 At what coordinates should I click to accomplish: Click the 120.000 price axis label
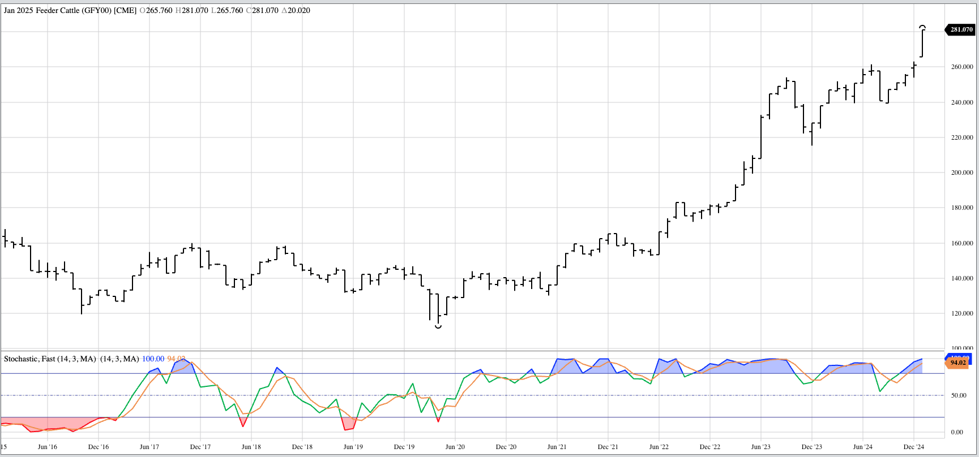pyautogui.click(x=961, y=313)
